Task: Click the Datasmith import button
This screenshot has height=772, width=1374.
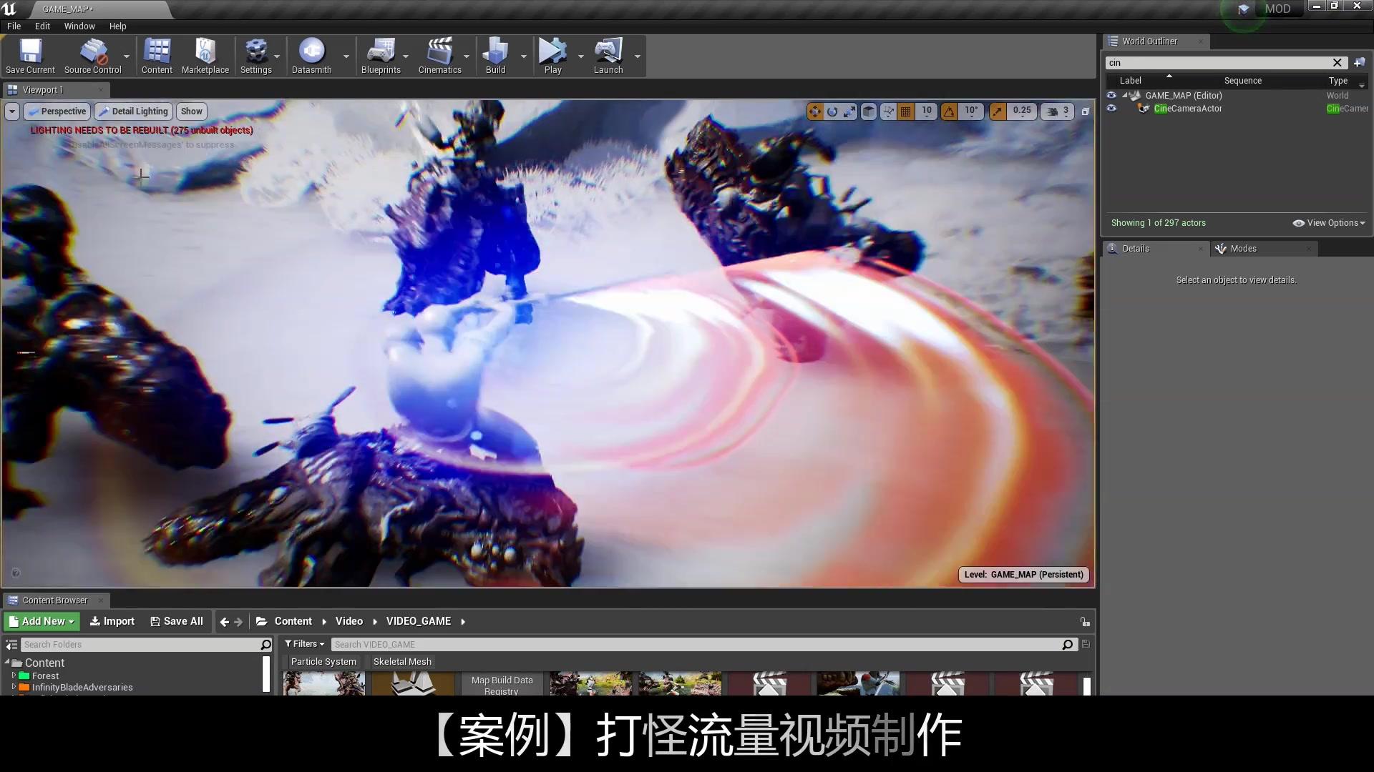Action: coord(311,56)
